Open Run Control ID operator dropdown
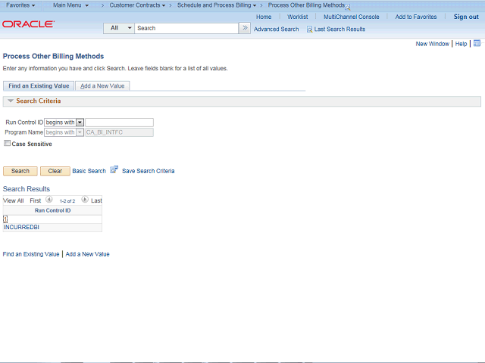 point(80,123)
